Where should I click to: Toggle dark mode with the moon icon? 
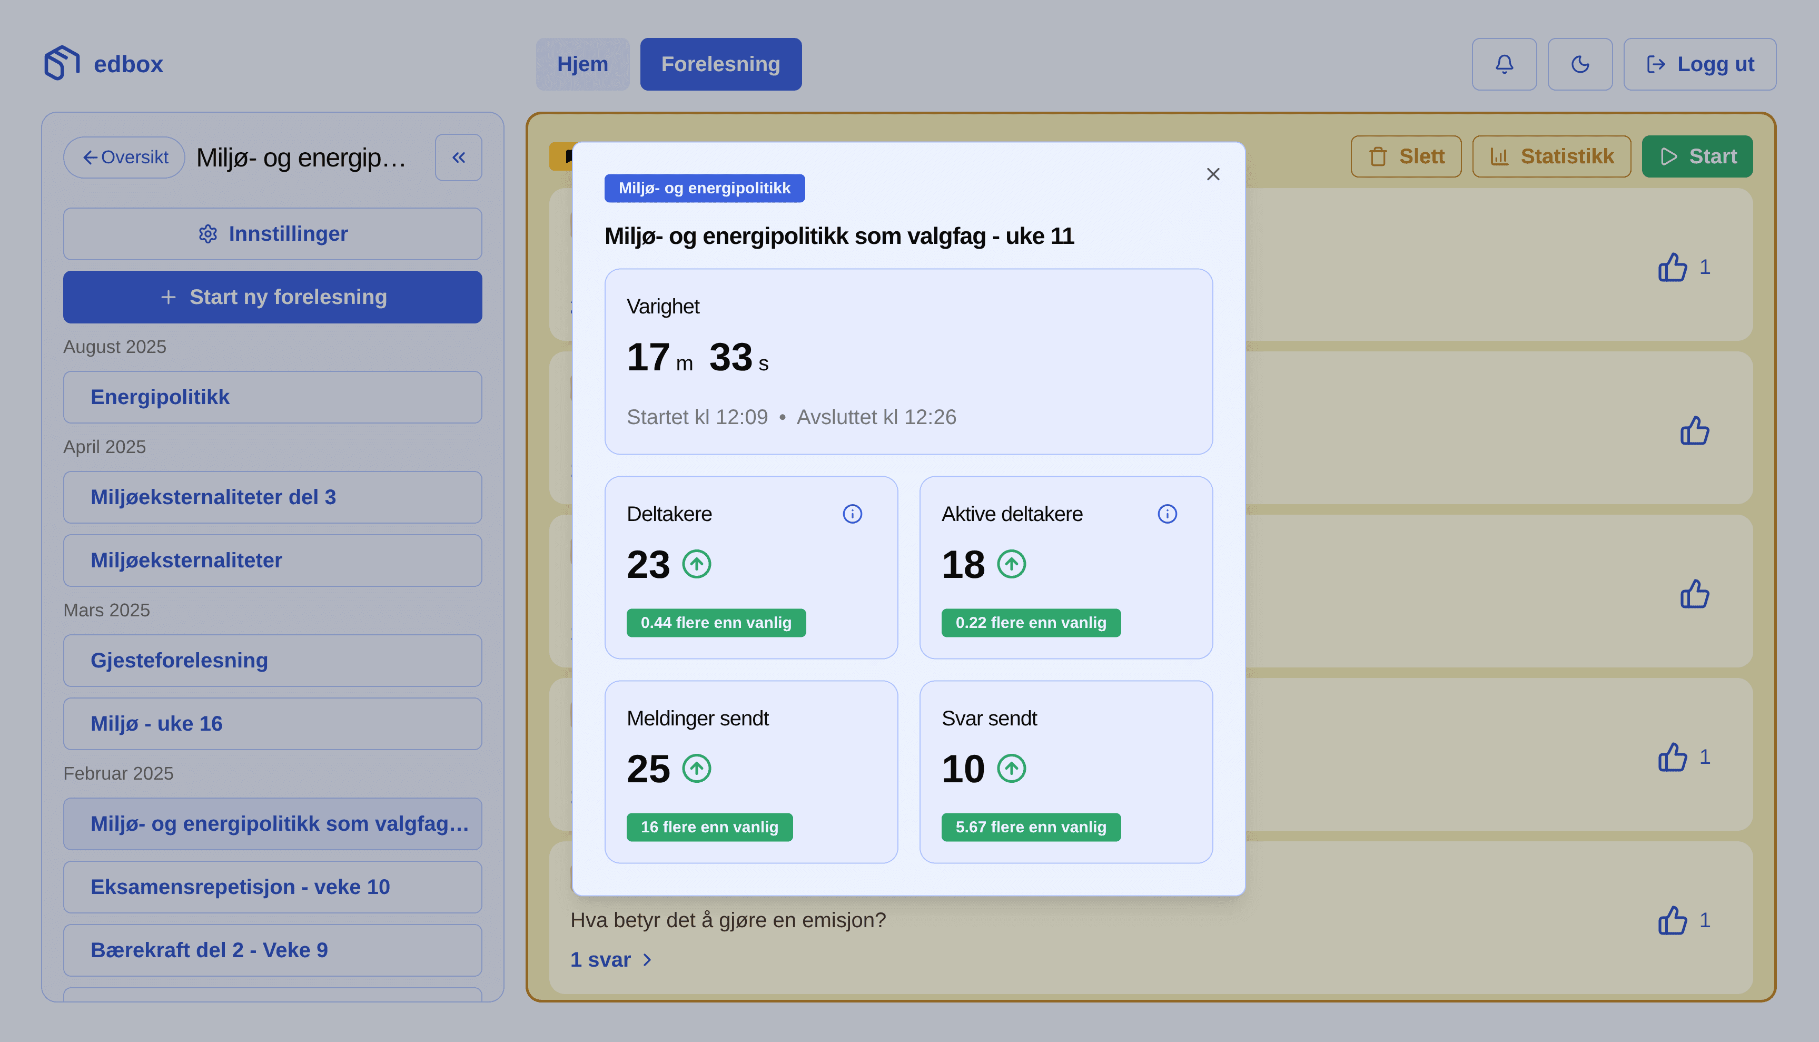(x=1580, y=64)
